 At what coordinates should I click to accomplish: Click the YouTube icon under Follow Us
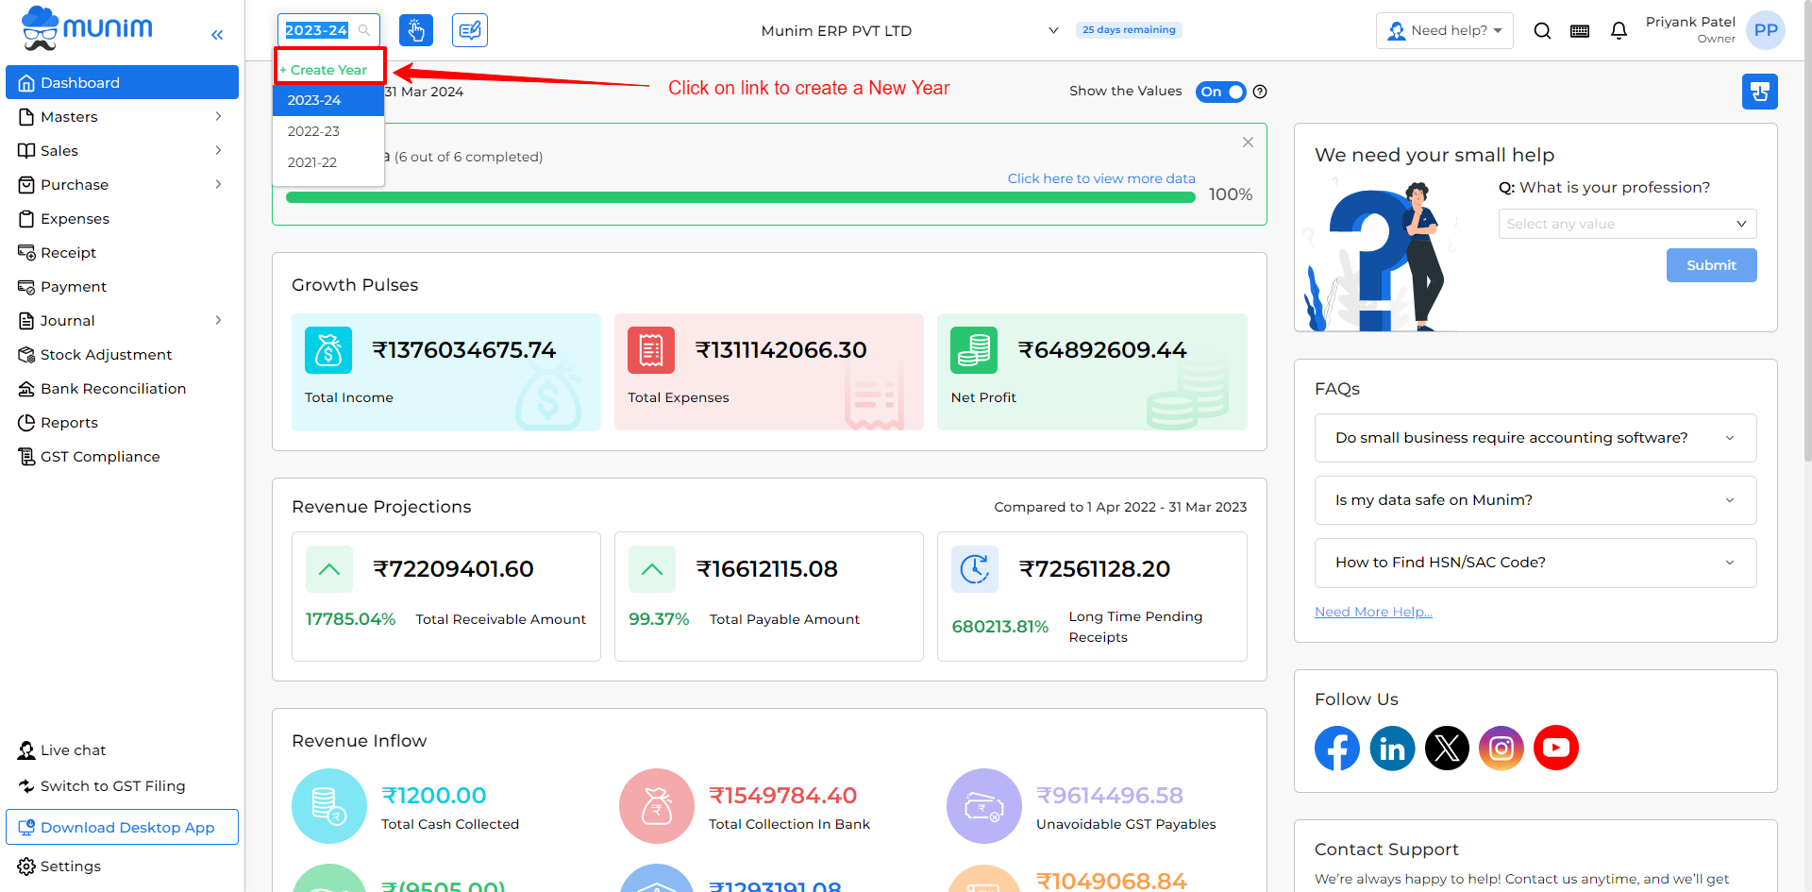[x=1555, y=748]
